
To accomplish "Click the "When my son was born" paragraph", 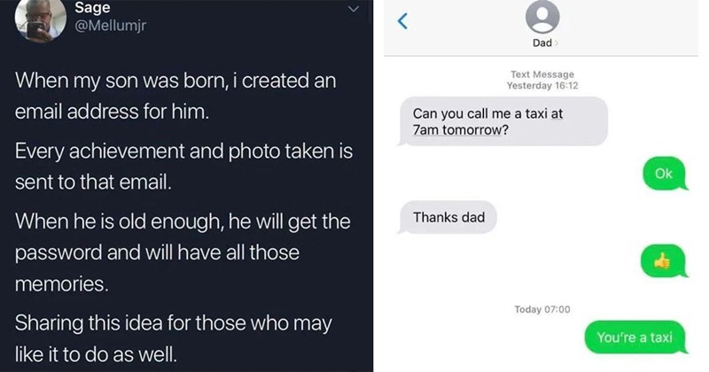I will pyautogui.click(x=175, y=96).
